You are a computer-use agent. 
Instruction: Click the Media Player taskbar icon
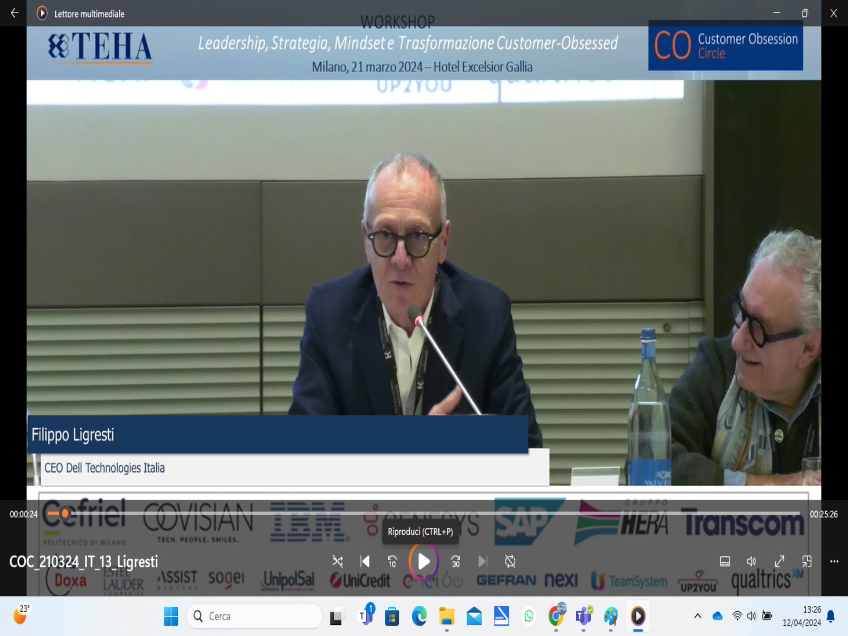(x=638, y=616)
